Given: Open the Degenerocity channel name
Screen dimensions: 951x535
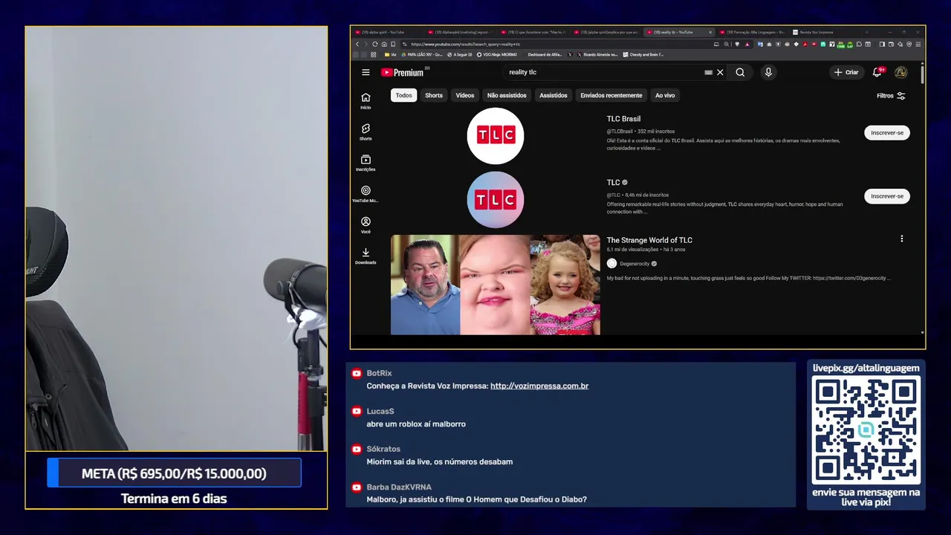Looking at the screenshot, I should pyautogui.click(x=634, y=263).
